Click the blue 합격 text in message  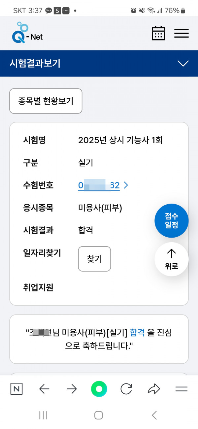(x=138, y=333)
